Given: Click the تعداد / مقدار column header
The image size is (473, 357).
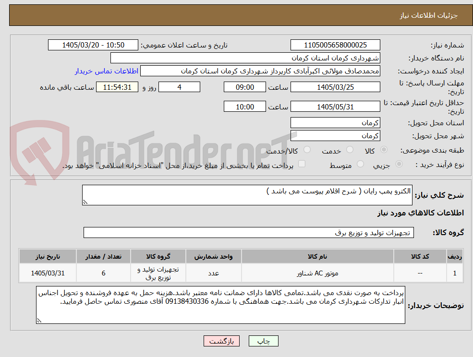Looking at the screenshot, I should pos(103,256).
